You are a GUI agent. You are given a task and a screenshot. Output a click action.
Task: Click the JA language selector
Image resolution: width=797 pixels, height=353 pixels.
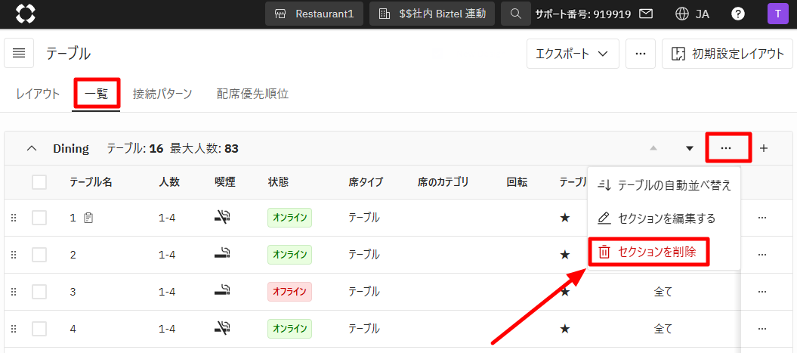[692, 14]
